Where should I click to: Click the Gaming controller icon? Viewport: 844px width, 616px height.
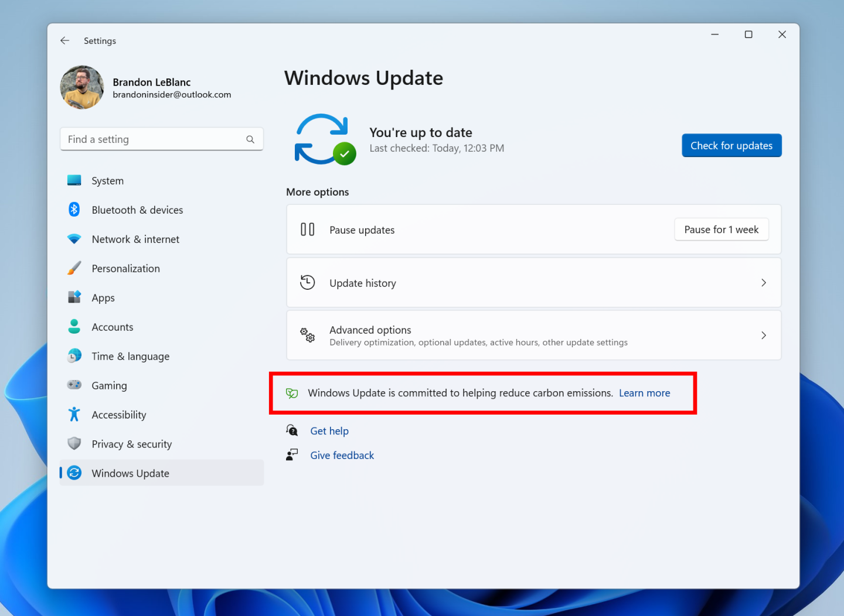[x=74, y=385]
